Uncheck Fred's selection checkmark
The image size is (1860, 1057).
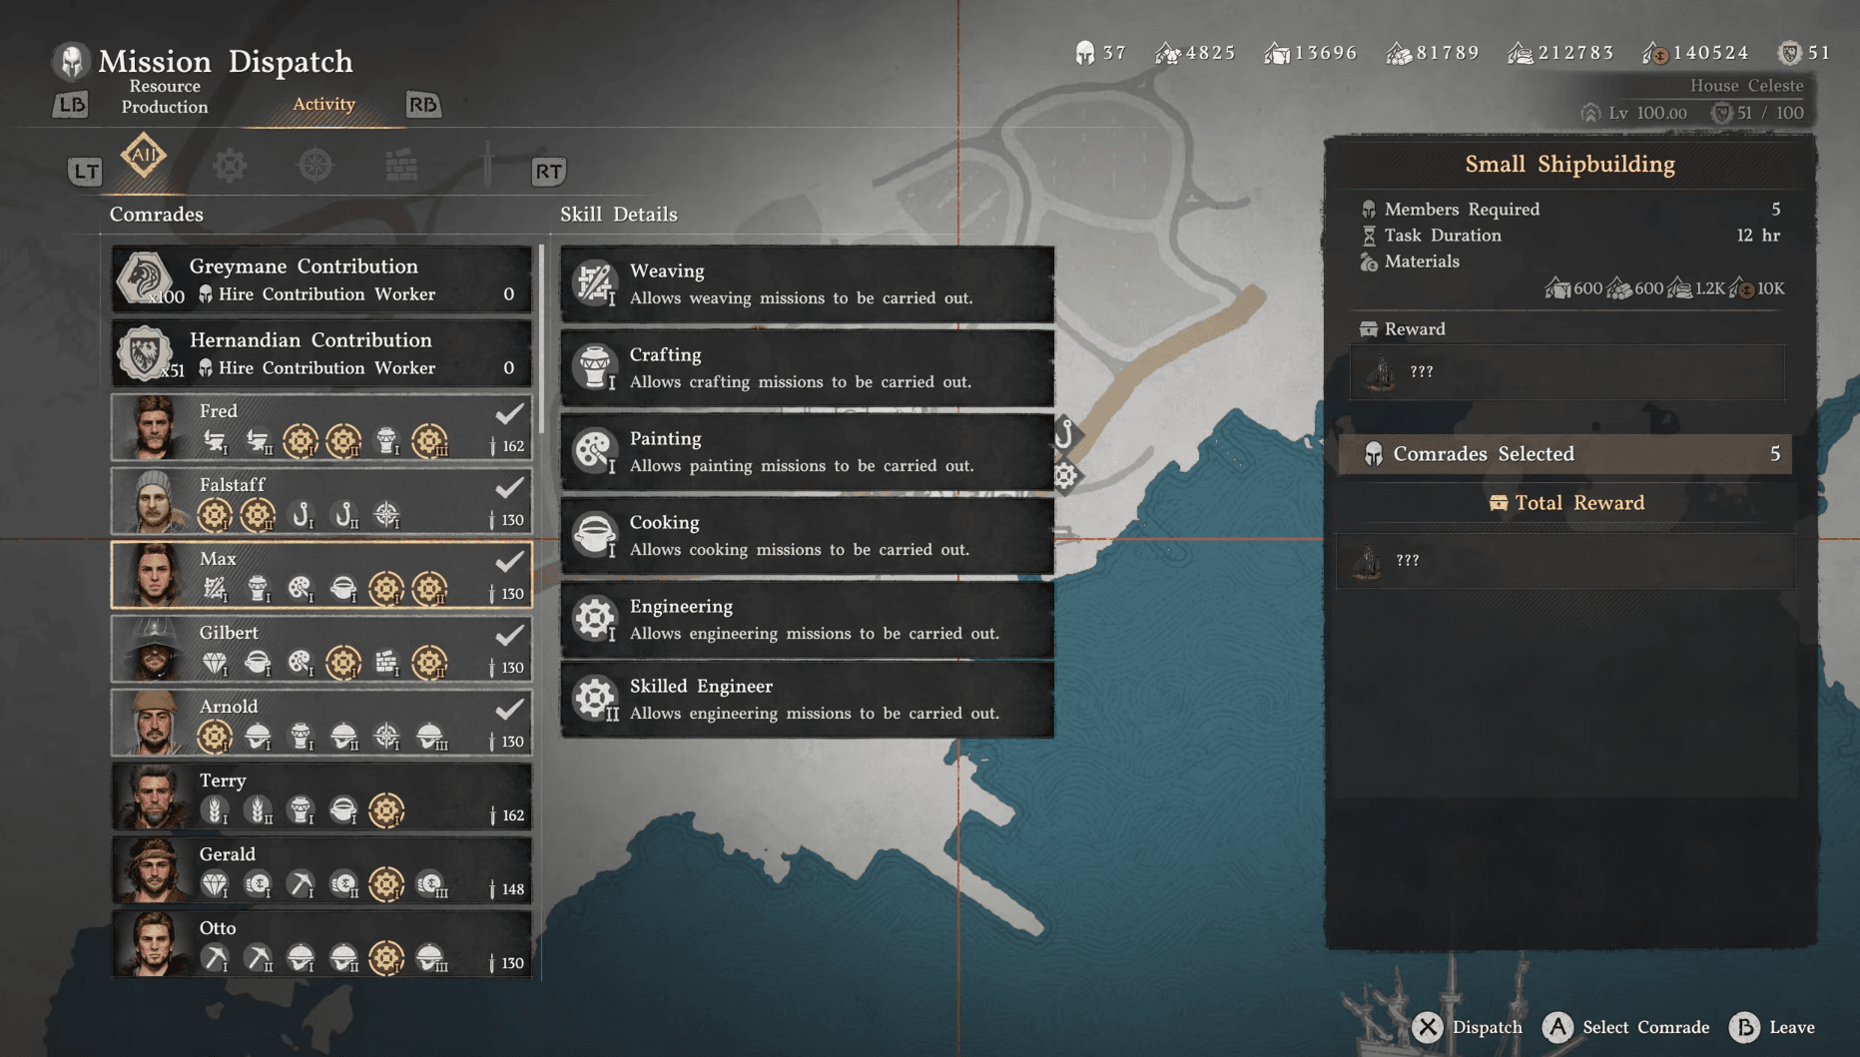(x=510, y=412)
